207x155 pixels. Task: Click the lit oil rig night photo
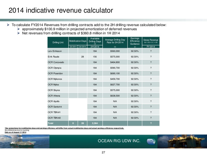click(182, 141)
